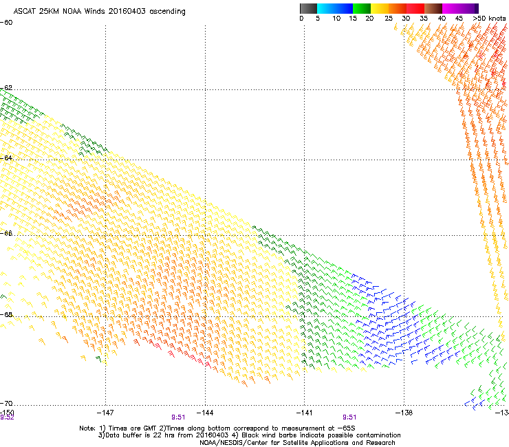Click the title text 'ASCAT 25KM NOAA Winds 20160403 ascending'
The image size is (509, 447).
coord(99,12)
